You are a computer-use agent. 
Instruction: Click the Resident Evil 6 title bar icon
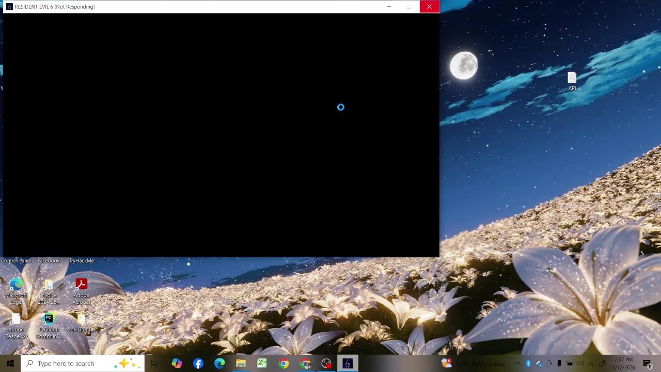9,7
